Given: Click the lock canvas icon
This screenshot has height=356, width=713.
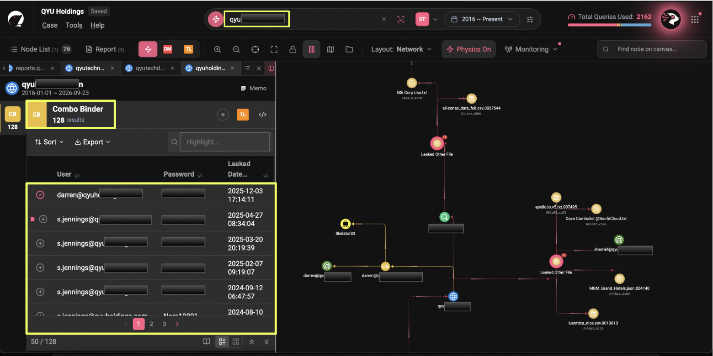Looking at the screenshot, I should click(x=293, y=49).
